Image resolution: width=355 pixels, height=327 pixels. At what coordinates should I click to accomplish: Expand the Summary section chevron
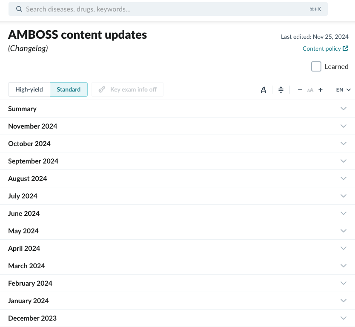(344, 109)
